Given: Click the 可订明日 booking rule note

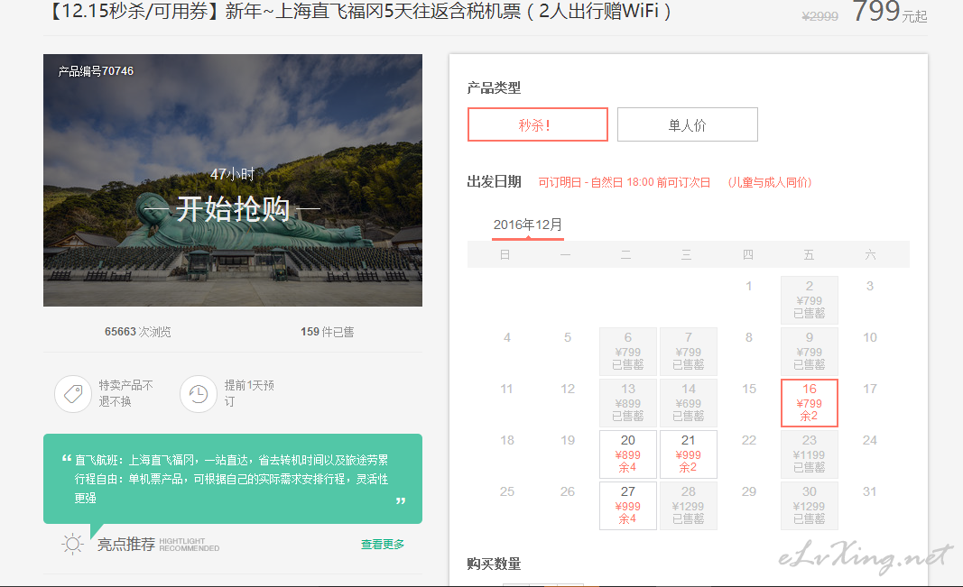Looking at the screenshot, I should coord(624,182).
